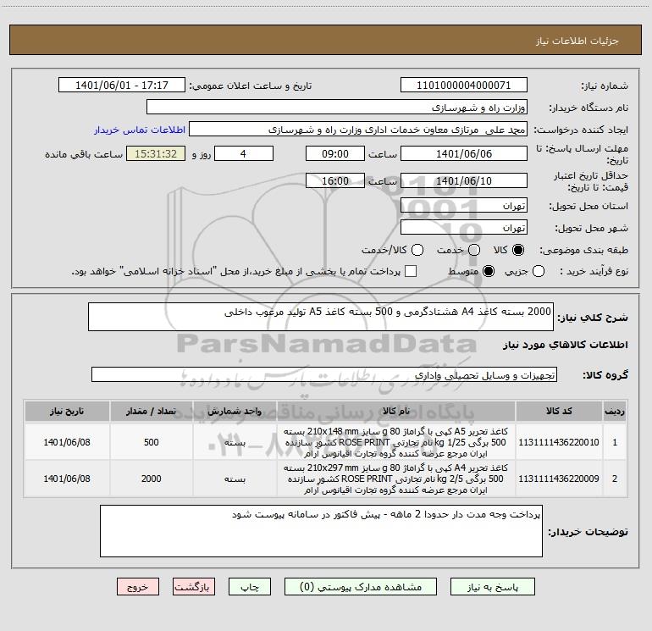652x631 pixels.
Task: Click the price validity date 1401/06/10 field
Action: click(x=464, y=180)
